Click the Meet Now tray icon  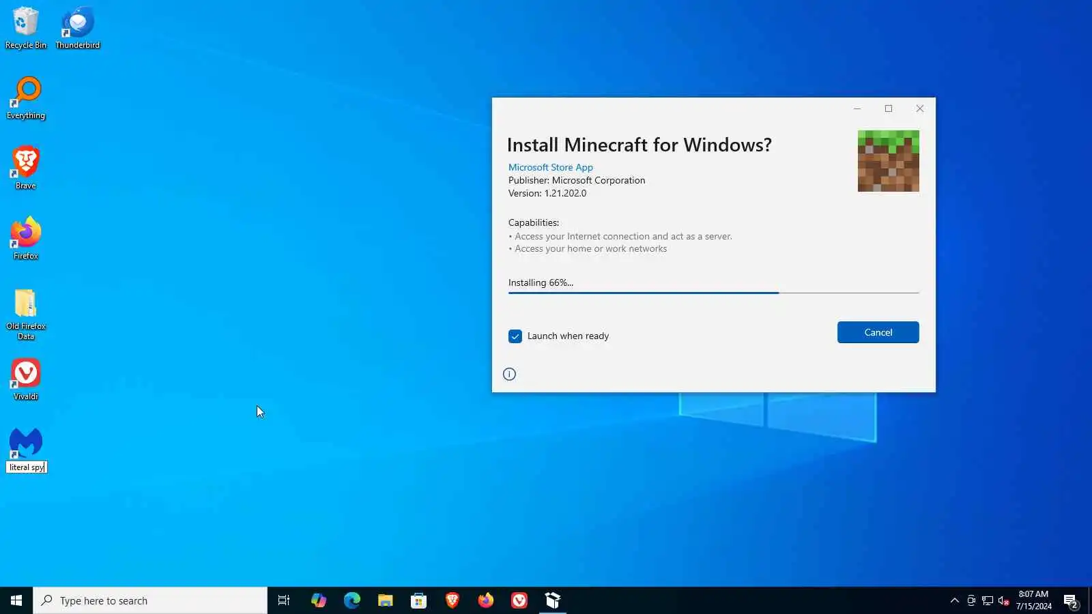[x=971, y=600]
